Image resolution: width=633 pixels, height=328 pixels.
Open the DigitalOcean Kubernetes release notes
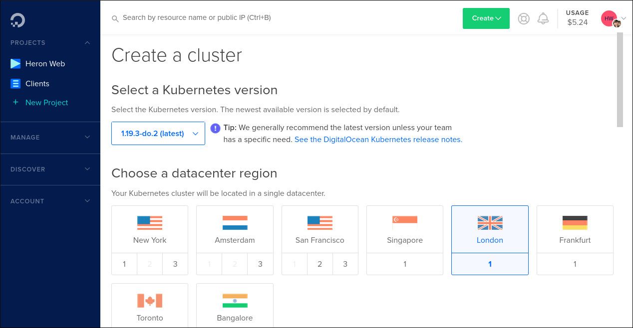378,140
